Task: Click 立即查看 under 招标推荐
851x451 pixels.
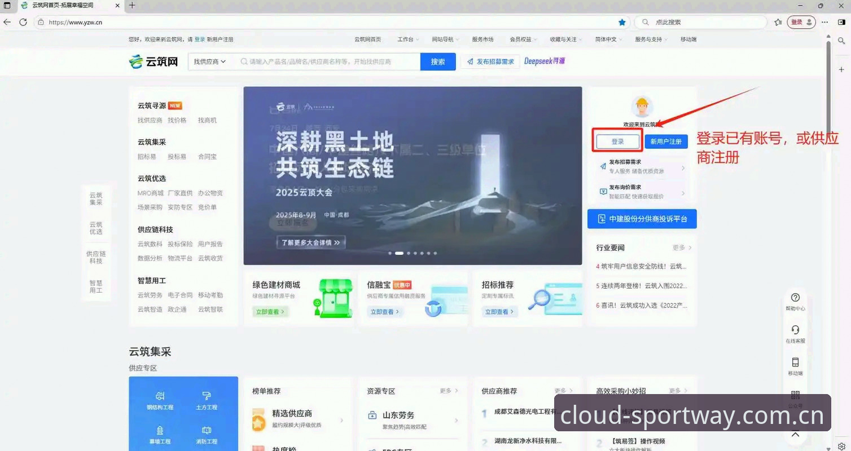Action: 499,311
